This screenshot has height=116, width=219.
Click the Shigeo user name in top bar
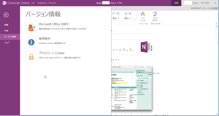pos(195,3)
